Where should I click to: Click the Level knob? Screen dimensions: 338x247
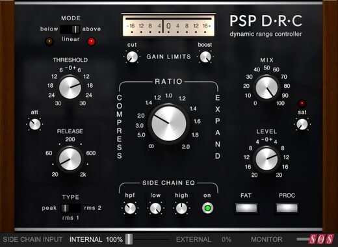pyautogui.click(x=266, y=159)
